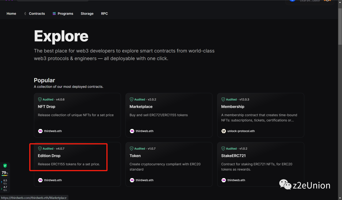Select the Contracts navigation icon
342x200 pixels.
pyautogui.click(x=25, y=13)
